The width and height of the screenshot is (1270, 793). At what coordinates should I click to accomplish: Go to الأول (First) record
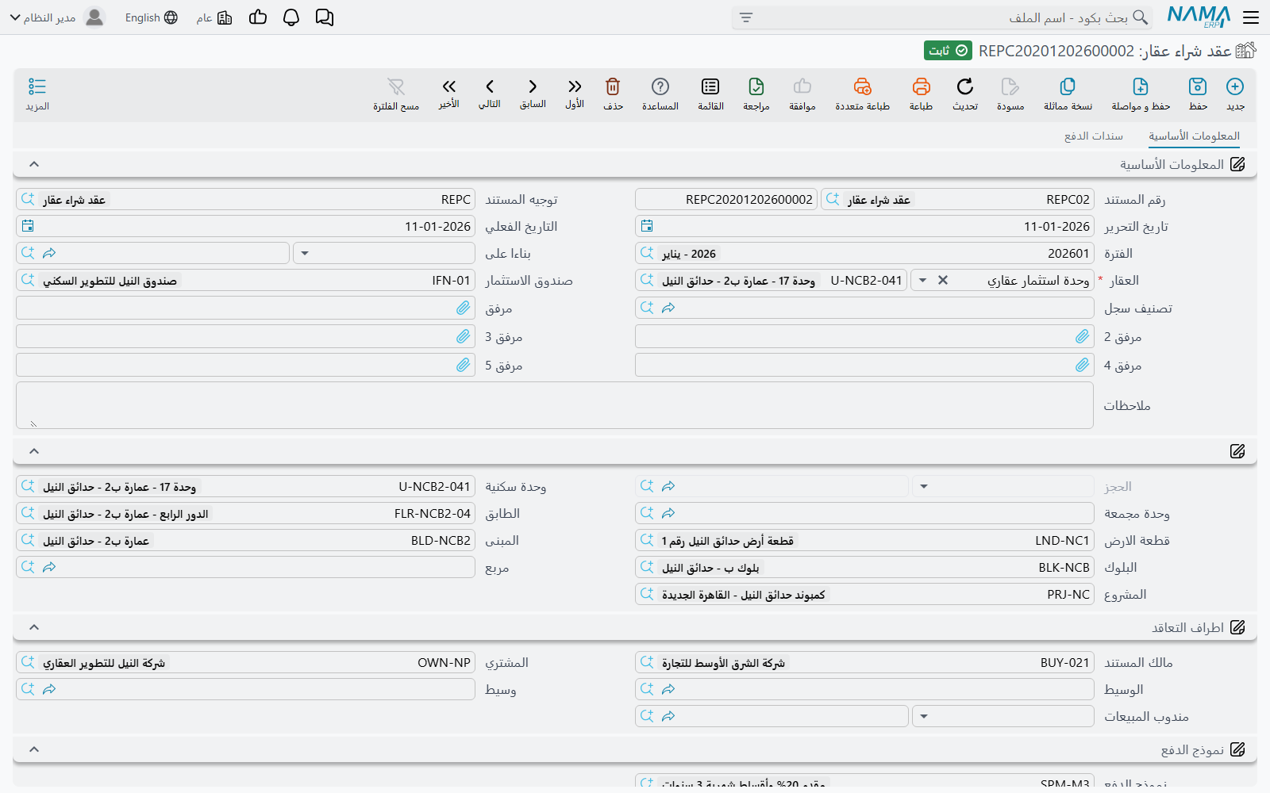(x=575, y=86)
